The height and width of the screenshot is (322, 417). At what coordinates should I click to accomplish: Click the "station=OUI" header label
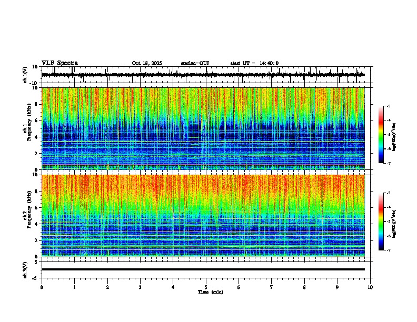(195, 63)
